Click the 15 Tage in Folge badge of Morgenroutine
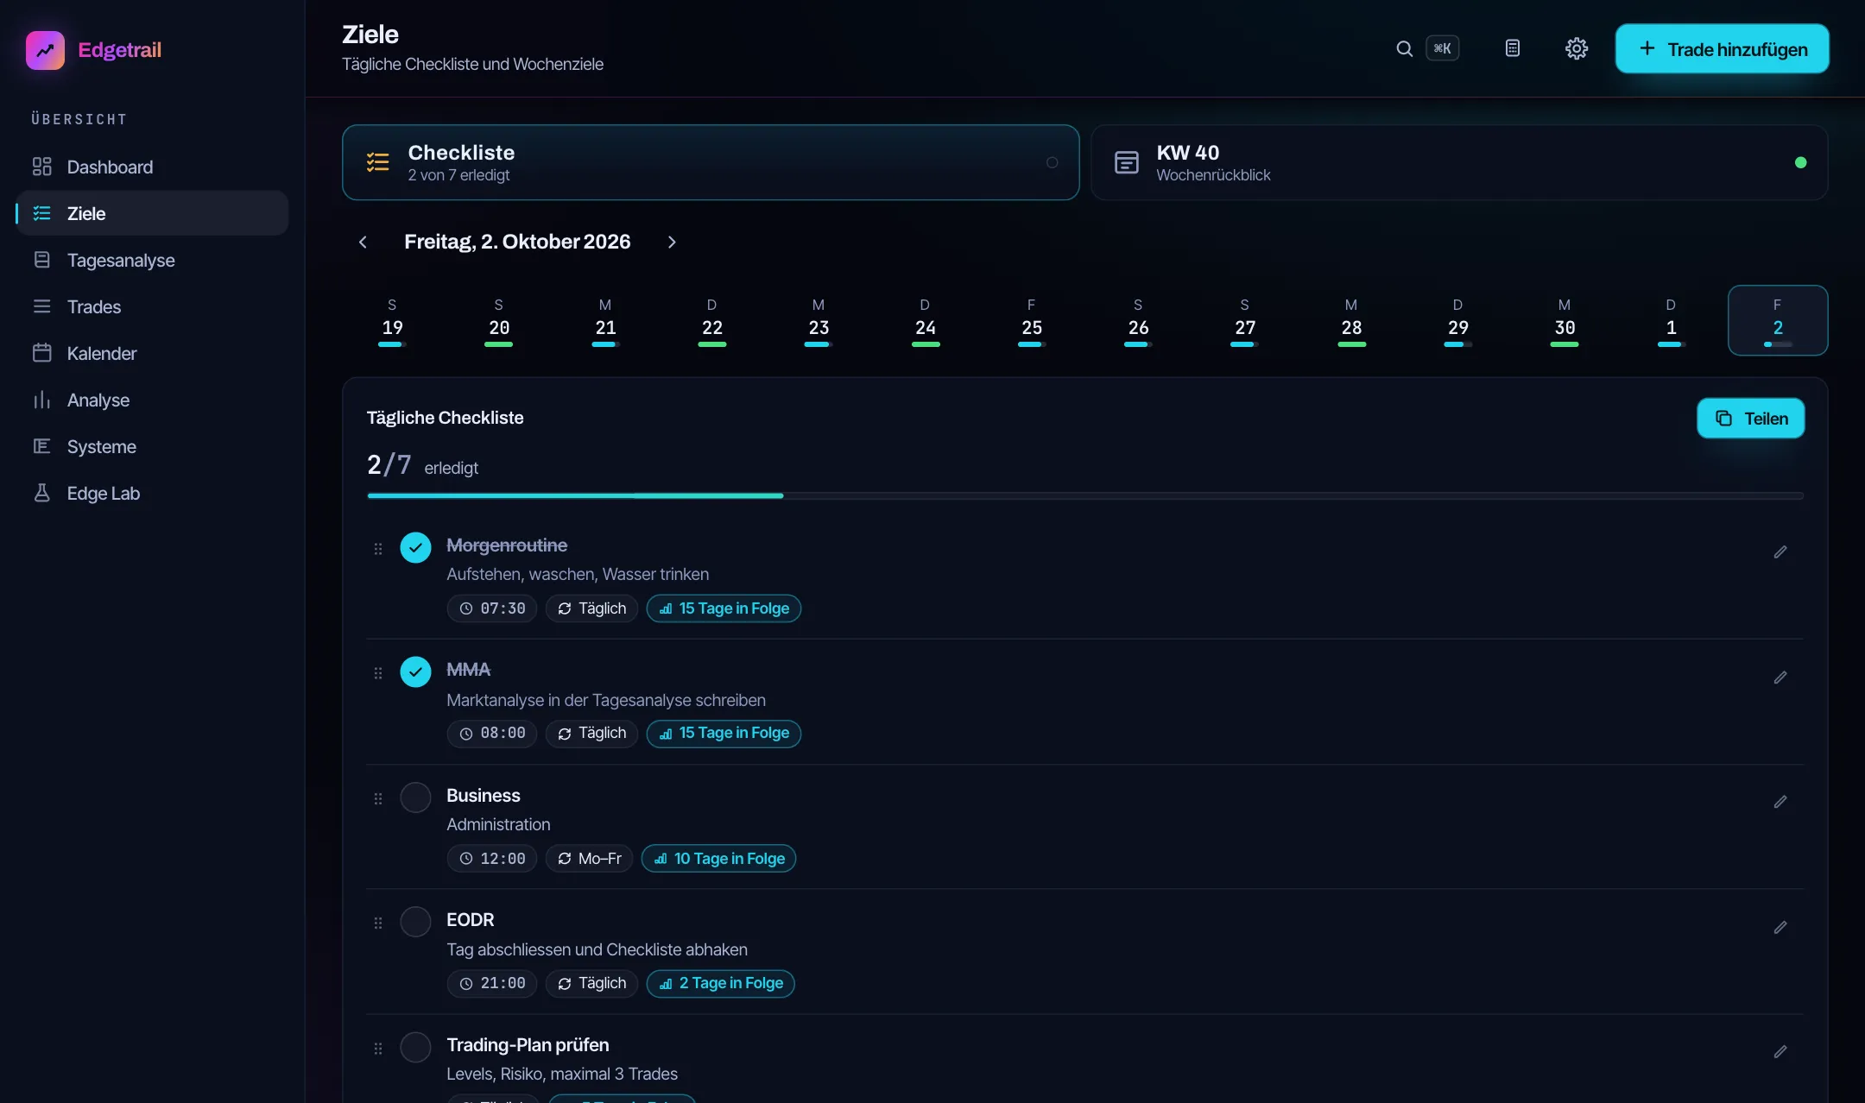1865x1103 pixels. pos(724,608)
